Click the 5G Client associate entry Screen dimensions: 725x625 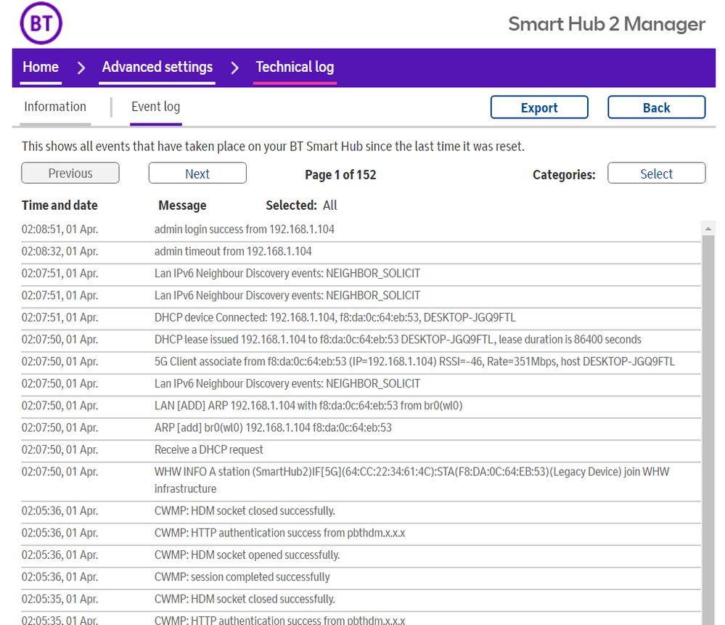click(414, 361)
